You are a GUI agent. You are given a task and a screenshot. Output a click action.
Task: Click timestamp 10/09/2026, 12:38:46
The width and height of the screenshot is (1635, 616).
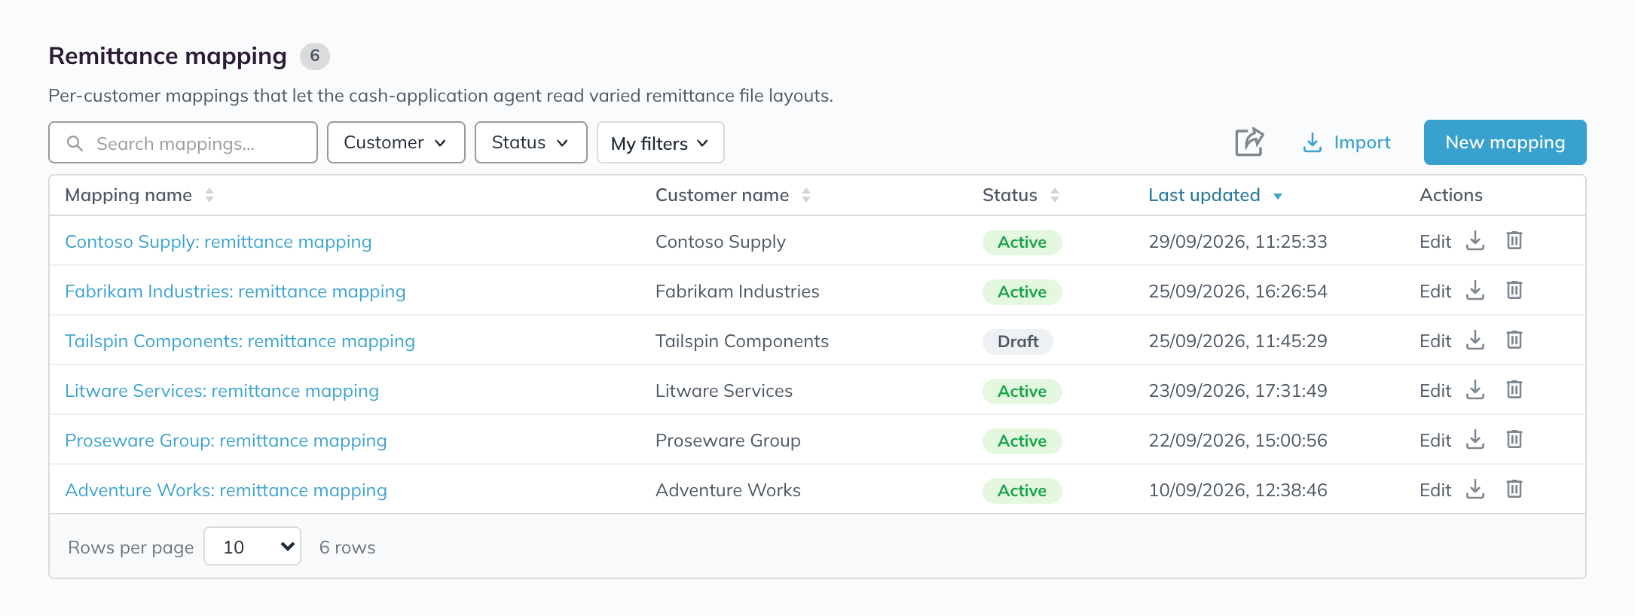coord(1238,490)
